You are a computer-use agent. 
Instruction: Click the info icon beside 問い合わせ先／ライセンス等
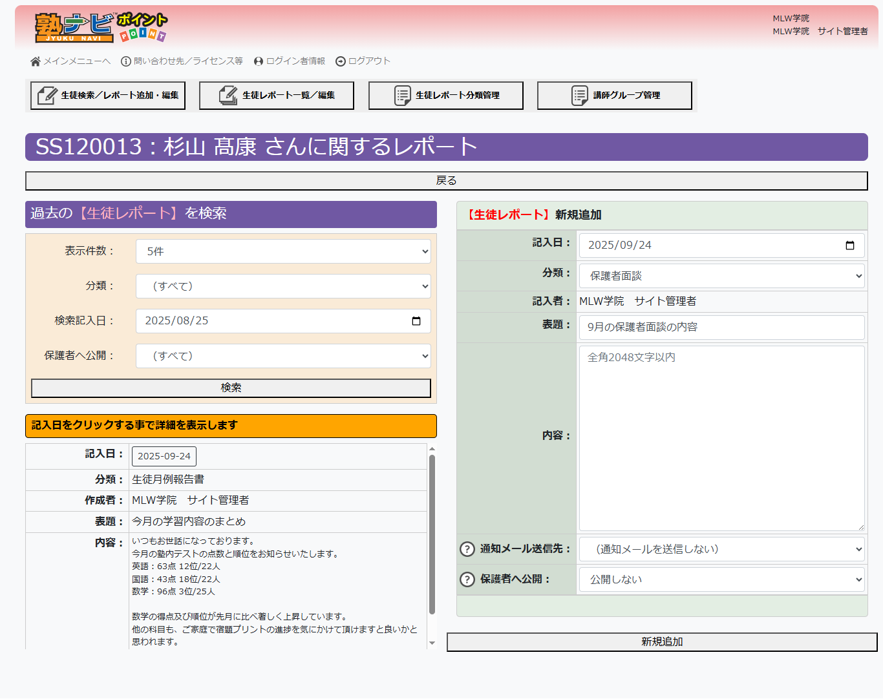tap(126, 61)
